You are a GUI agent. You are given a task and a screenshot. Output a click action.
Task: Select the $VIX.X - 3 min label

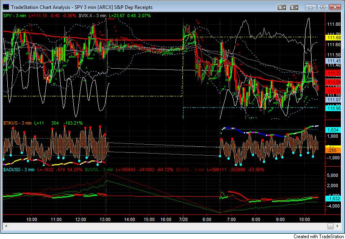pos(93,16)
